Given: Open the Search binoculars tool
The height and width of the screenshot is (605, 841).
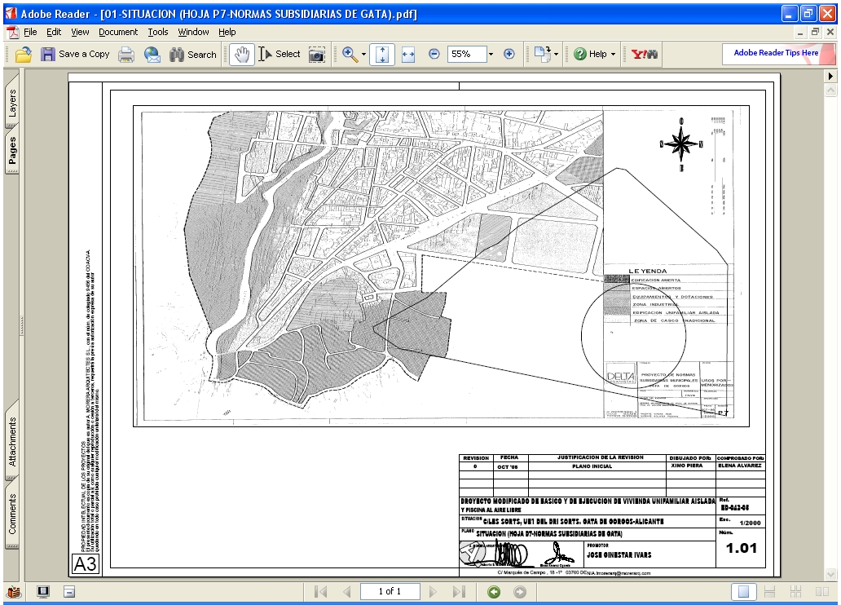Looking at the screenshot, I should click(192, 55).
